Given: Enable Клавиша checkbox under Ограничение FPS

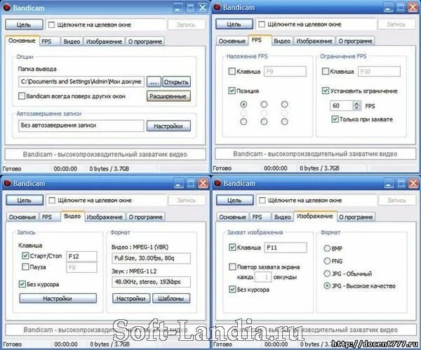Looking at the screenshot, I should pos(326,71).
